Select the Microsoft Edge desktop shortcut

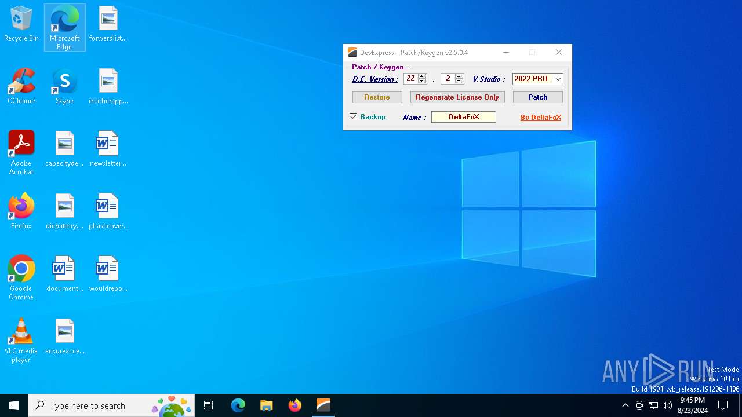pyautogui.click(x=64, y=27)
